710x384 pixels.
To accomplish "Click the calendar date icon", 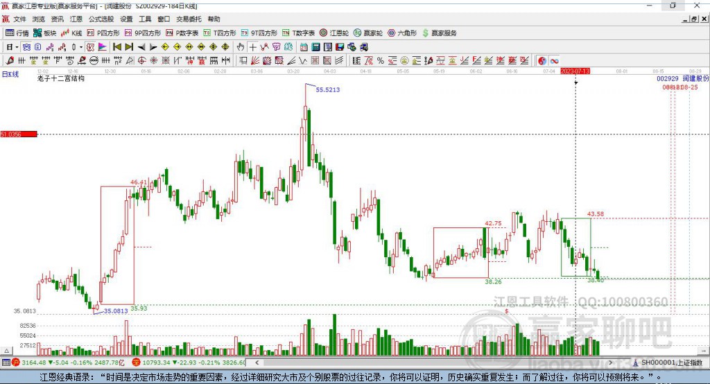I will click(304, 47).
